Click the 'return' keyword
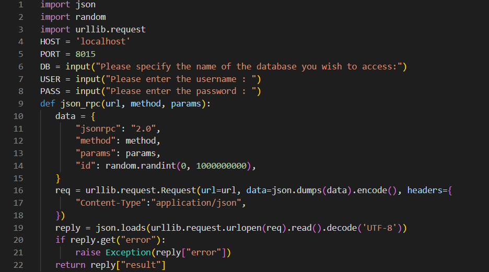This screenshot has height=272, width=489. (70, 265)
